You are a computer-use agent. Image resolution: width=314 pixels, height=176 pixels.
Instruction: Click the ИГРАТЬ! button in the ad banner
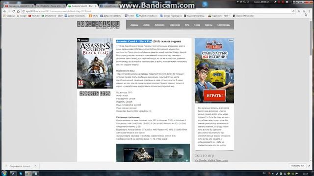(x=214, y=95)
